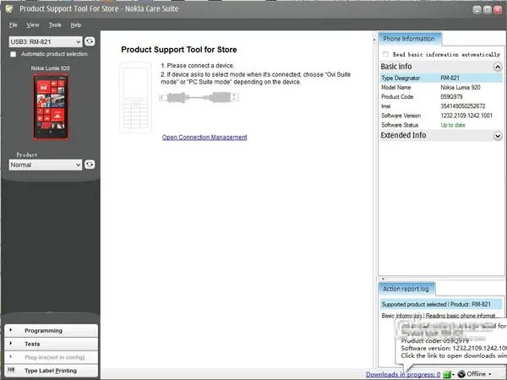
Task: Enable Automatic product selection checkbox
Action: point(13,54)
